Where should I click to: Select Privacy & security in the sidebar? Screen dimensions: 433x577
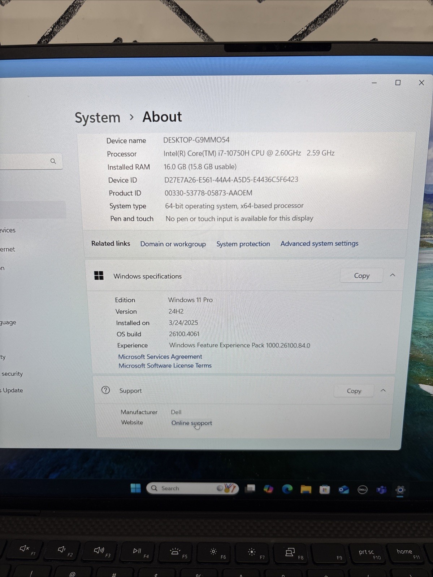12,374
